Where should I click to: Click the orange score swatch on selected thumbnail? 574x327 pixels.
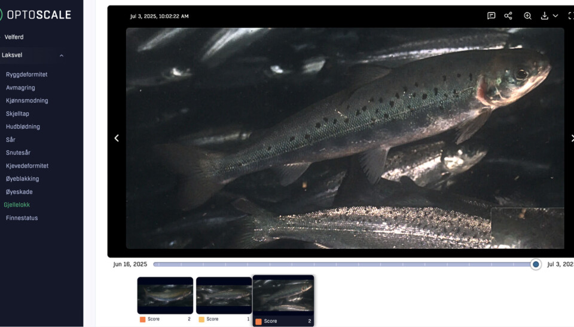258,322
